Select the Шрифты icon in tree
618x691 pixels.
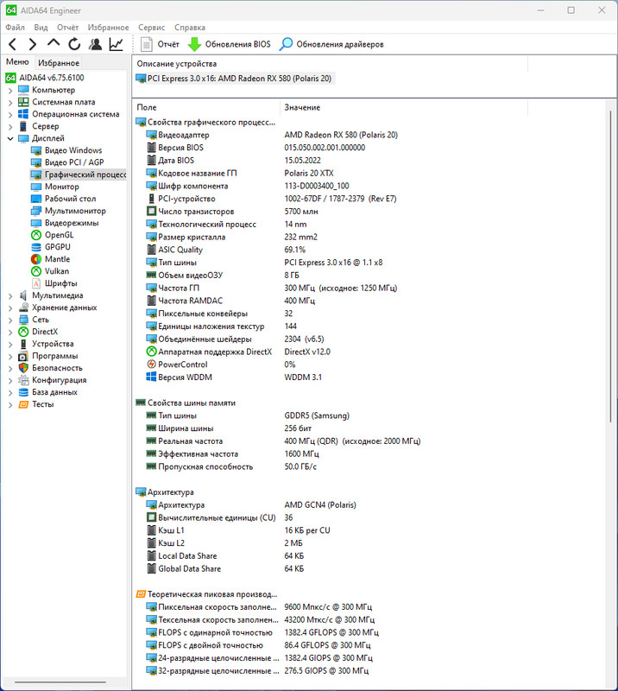36,283
